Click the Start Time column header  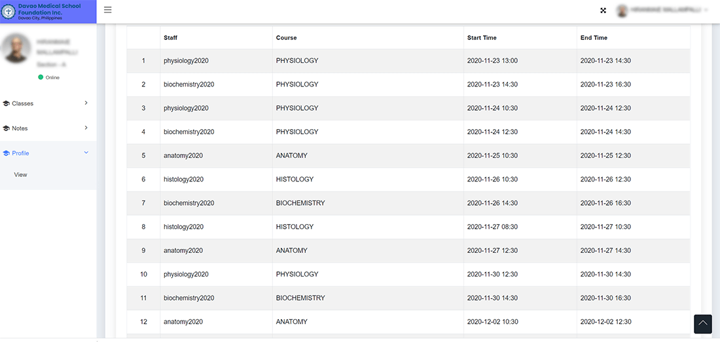pos(482,38)
